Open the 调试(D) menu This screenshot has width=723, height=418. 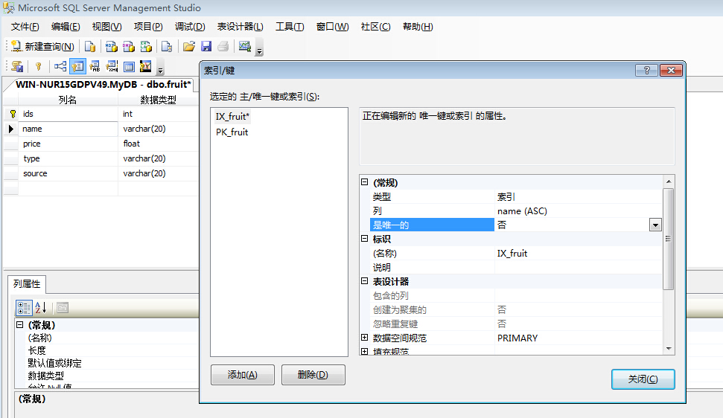click(x=190, y=27)
